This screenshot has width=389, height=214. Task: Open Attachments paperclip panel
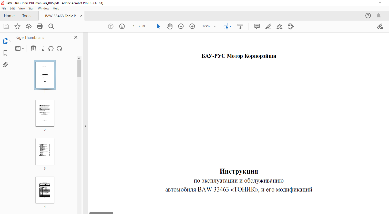point(5,64)
